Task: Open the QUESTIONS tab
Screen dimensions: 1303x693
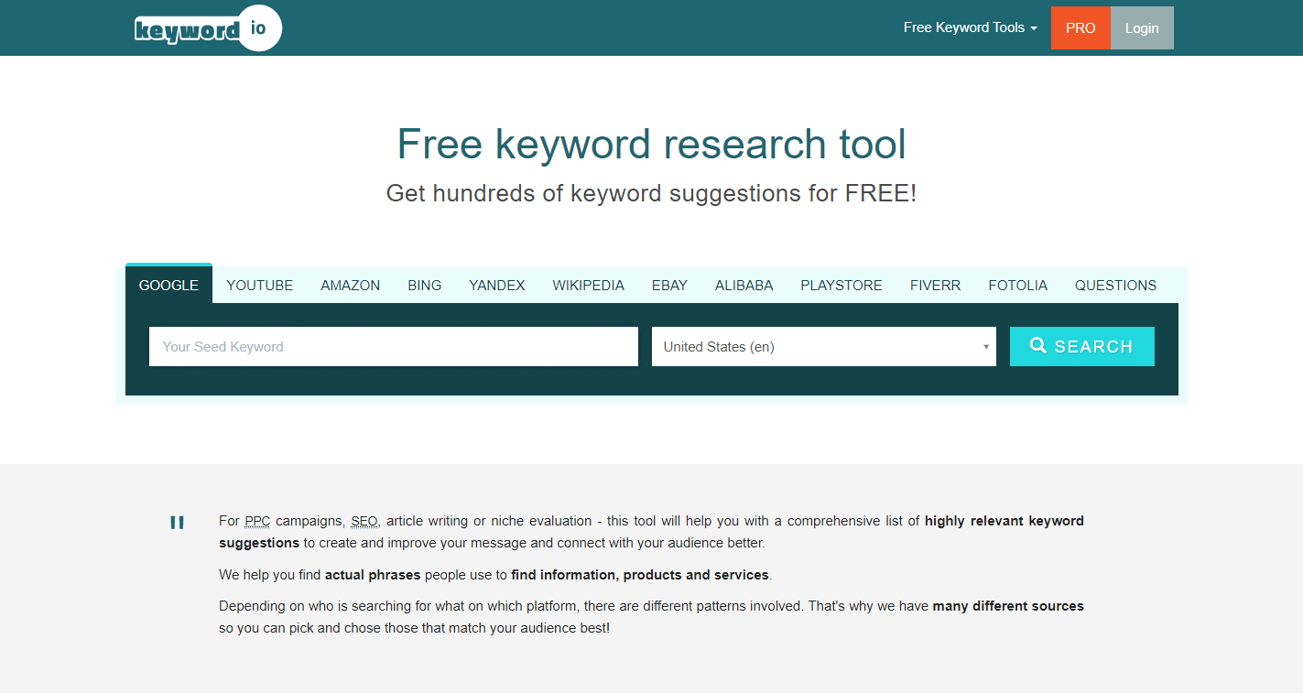Action: click(1115, 285)
